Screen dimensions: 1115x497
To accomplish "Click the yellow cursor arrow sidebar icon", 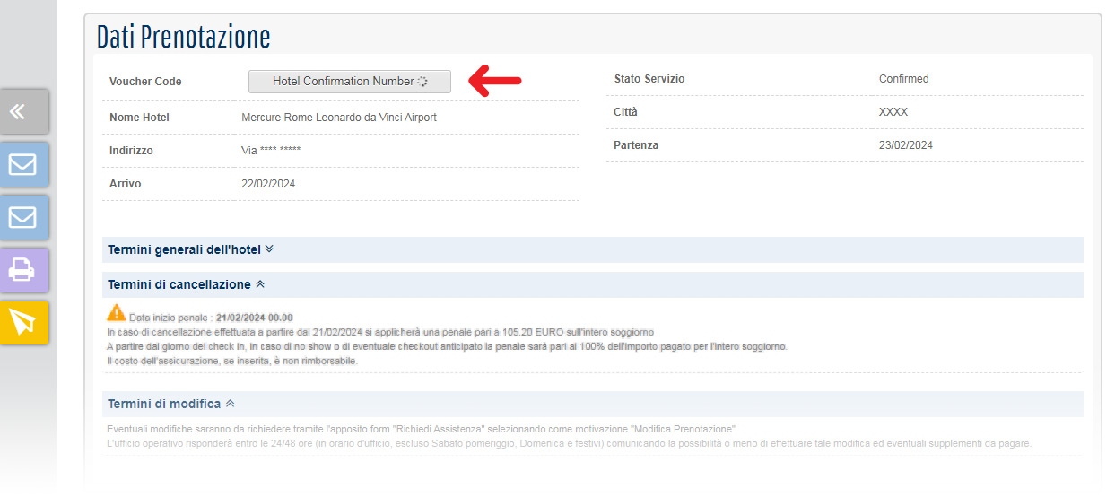I will [23, 322].
